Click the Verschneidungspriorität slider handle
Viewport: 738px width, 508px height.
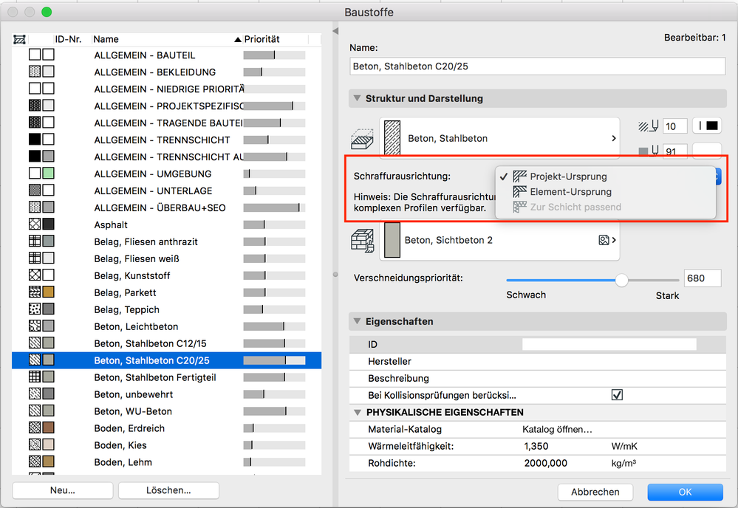[622, 280]
